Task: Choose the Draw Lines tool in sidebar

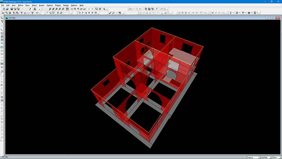Action: 2,30
